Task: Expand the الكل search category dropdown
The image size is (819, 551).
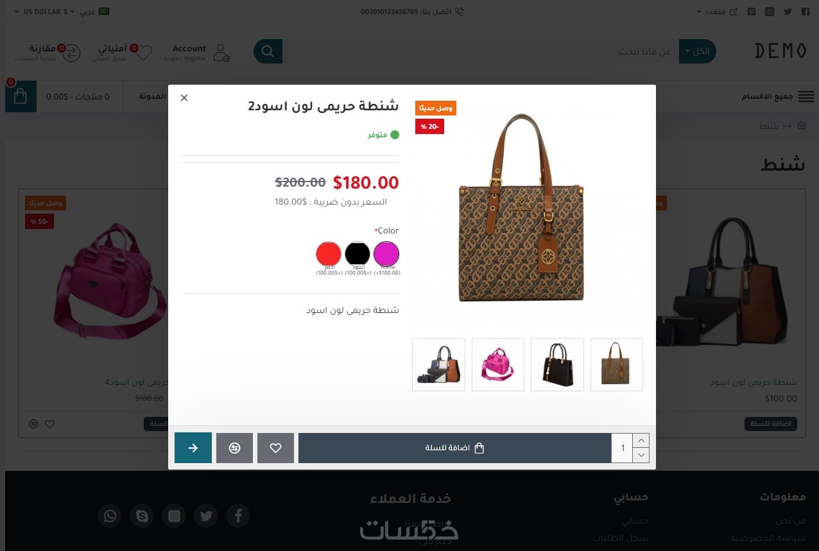Action: click(697, 51)
